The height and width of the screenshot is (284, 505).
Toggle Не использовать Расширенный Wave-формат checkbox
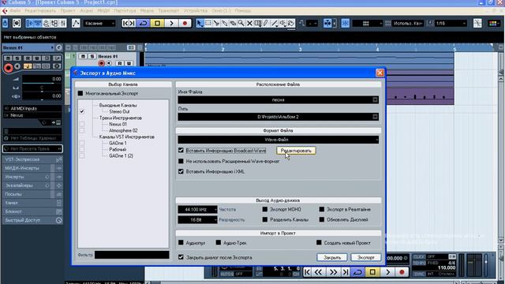point(181,161)
